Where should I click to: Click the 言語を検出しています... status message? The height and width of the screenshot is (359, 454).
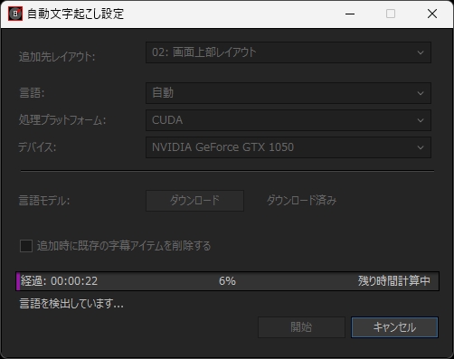coord(71,304)
